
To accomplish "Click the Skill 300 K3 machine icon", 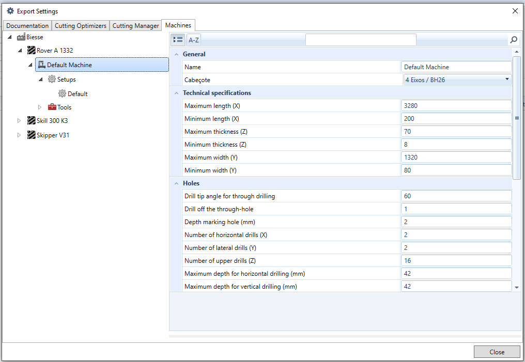I will point(32,120).
